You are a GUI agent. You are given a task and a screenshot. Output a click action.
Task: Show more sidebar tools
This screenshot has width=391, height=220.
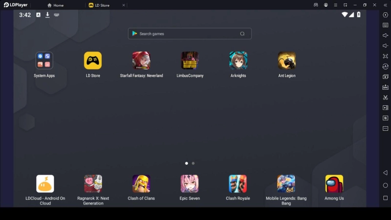pyautogui.click(x=385, y=128)
